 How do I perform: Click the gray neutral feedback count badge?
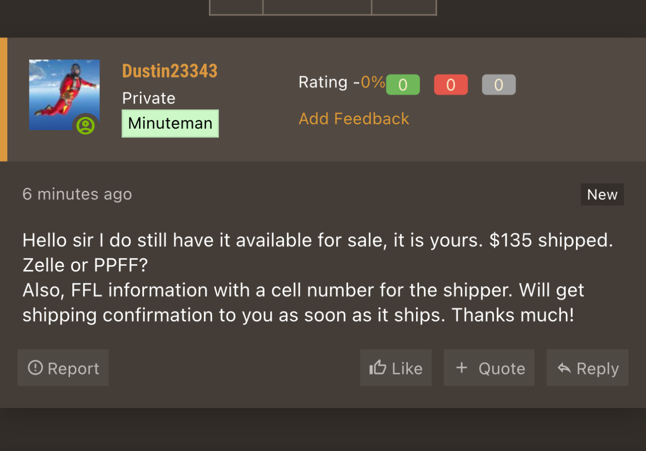tap(499, 85)
